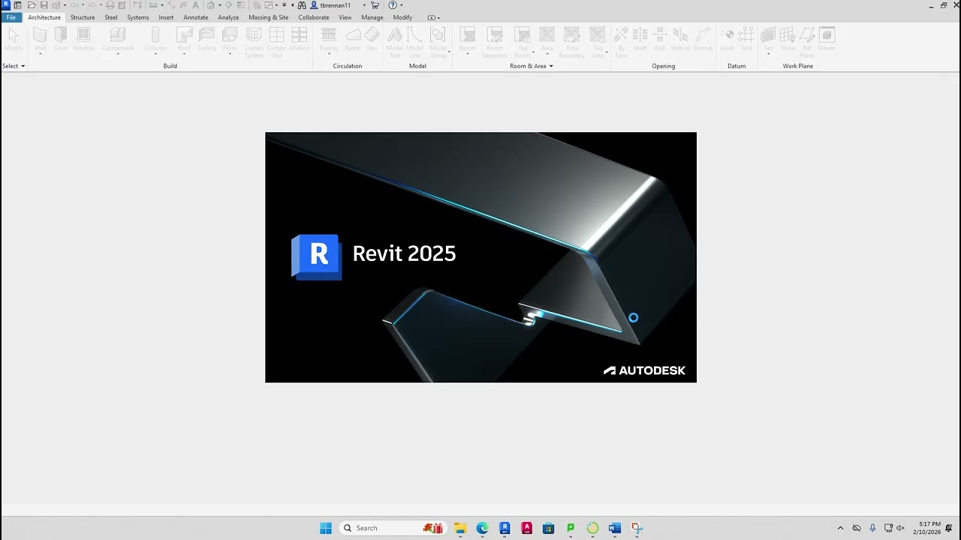The height and width of the screenshot is (540, 961).
Task: Select the Column tool
Action: coord(156,40)
